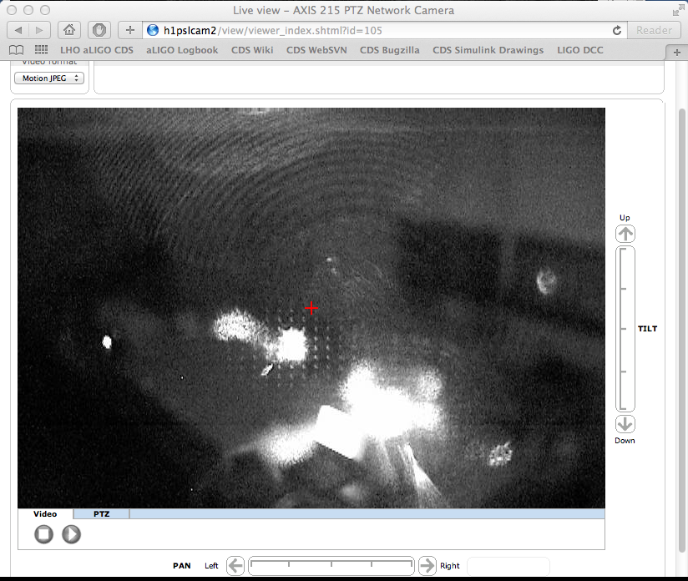Open the LIGO DCC bookmark
688x581 pixels.
580,50
